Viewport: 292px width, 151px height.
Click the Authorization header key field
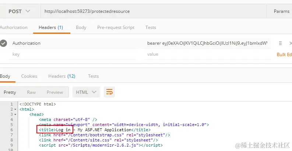[x=73, y=43]
